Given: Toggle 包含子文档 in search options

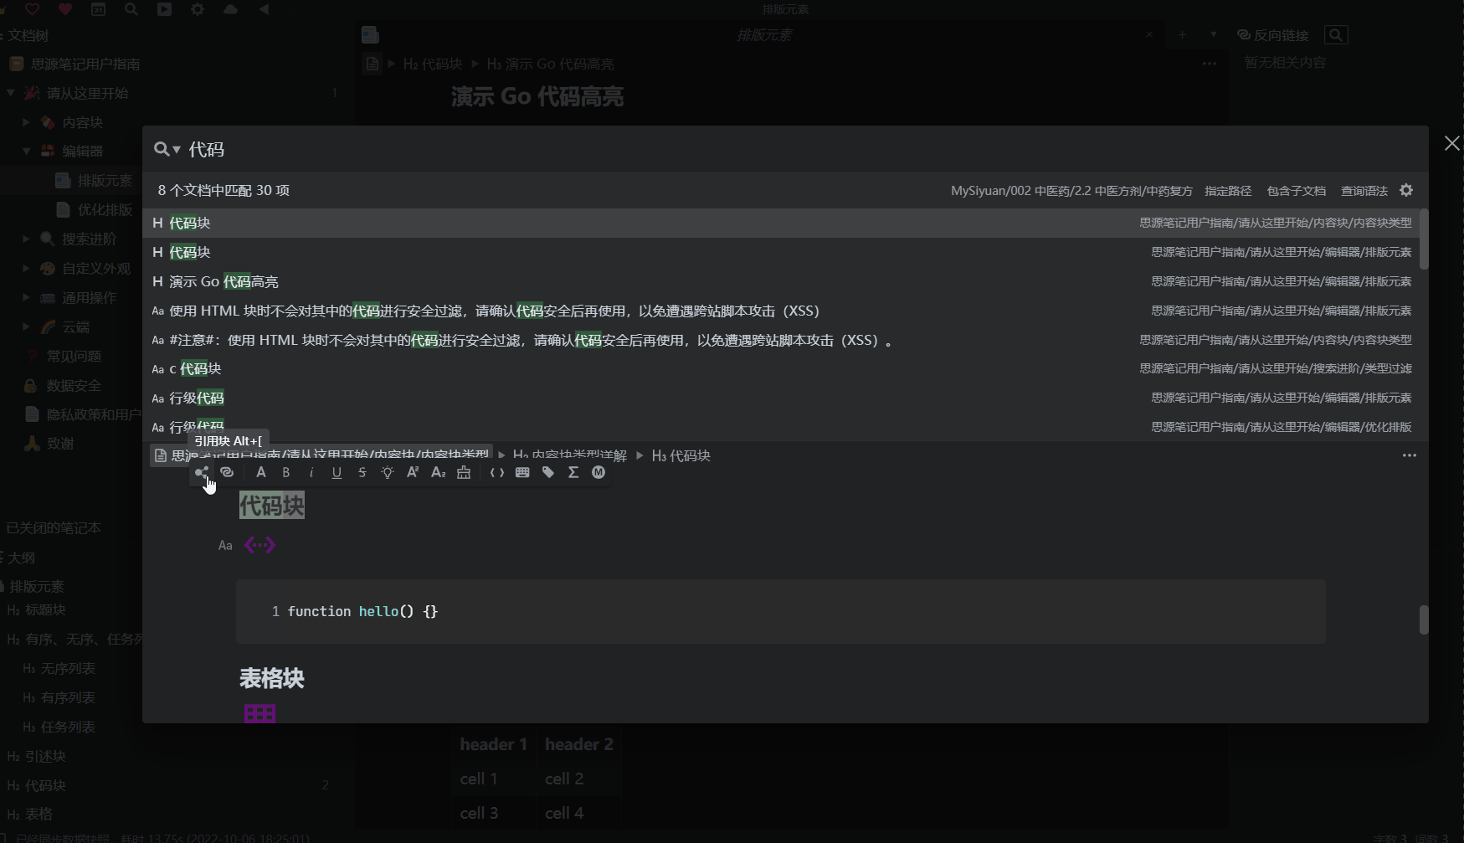Looking at the screenshot, I should 1296,190.
